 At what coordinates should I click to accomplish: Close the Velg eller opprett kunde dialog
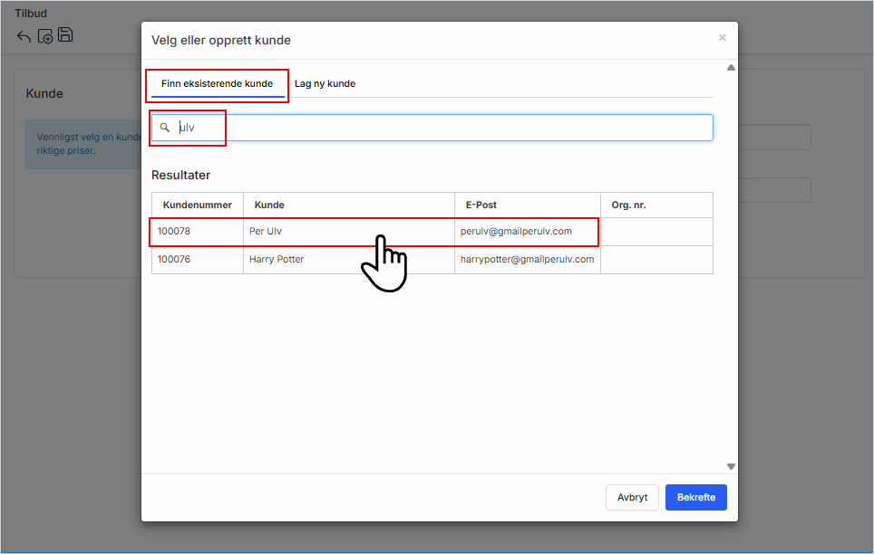(722, 38)
